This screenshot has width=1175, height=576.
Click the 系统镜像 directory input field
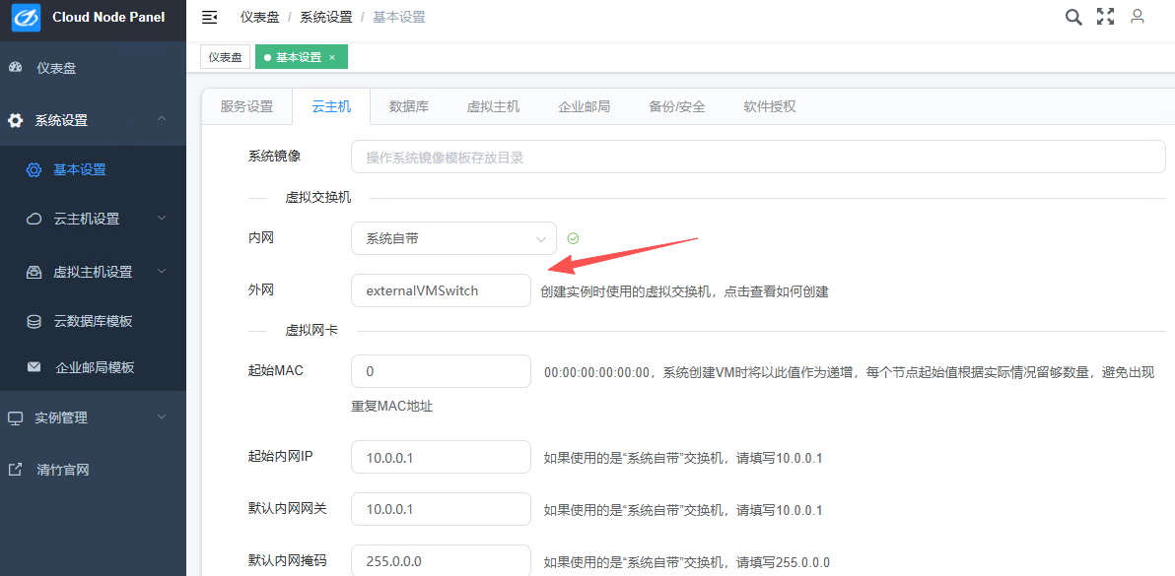(757, 157)
